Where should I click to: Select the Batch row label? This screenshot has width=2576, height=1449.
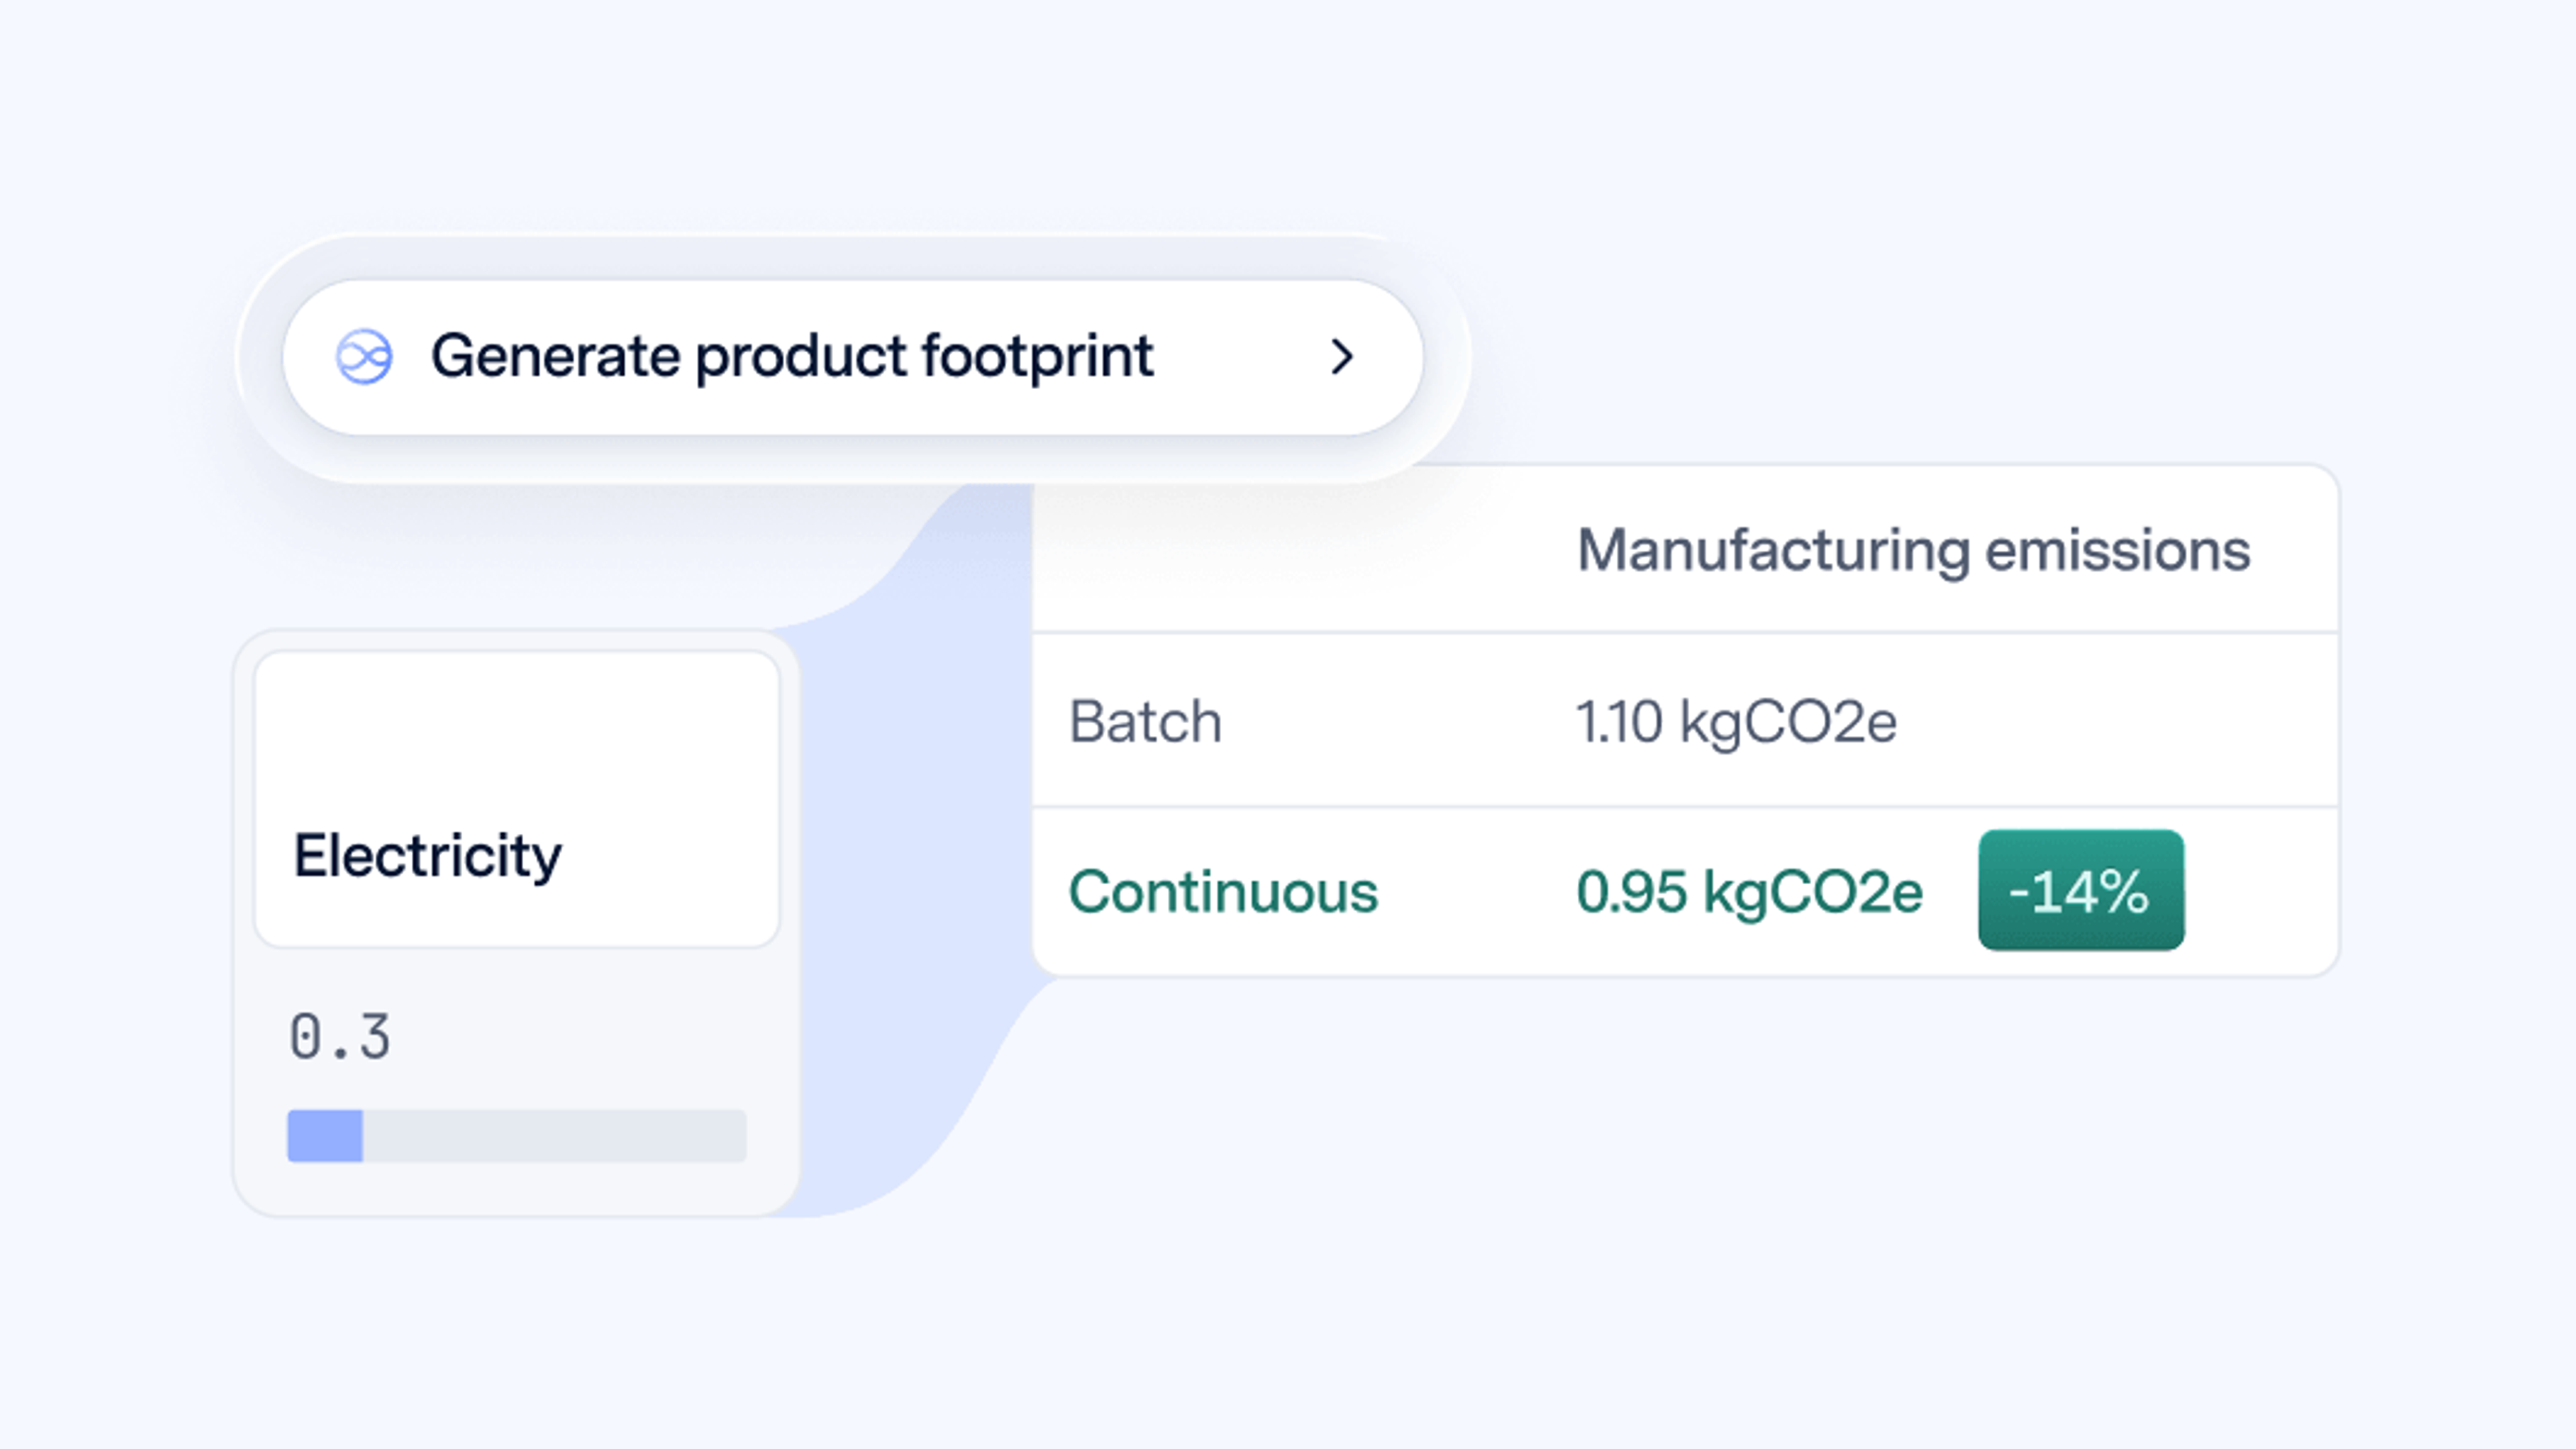[x=1145, y=721]
